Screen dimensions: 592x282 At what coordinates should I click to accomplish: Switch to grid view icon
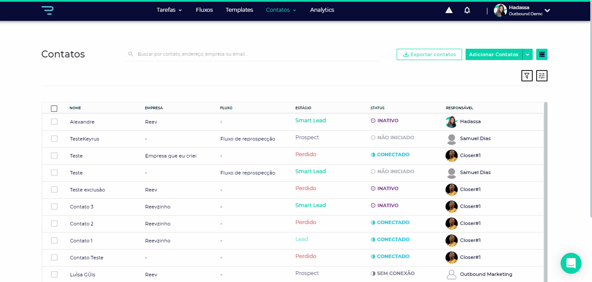tap(542, 54)
